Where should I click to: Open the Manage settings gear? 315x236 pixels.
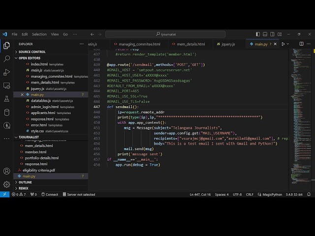point(6,184)
